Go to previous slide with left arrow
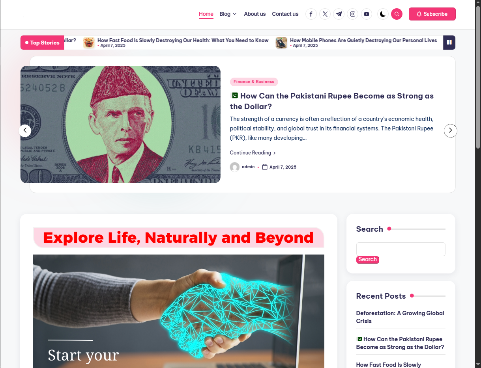The width and height of the screenshot is (481, 368). click(x=25, y=131)
